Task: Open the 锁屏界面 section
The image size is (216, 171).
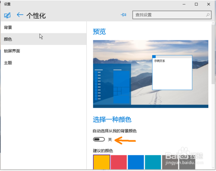Action: coord(44,51)
